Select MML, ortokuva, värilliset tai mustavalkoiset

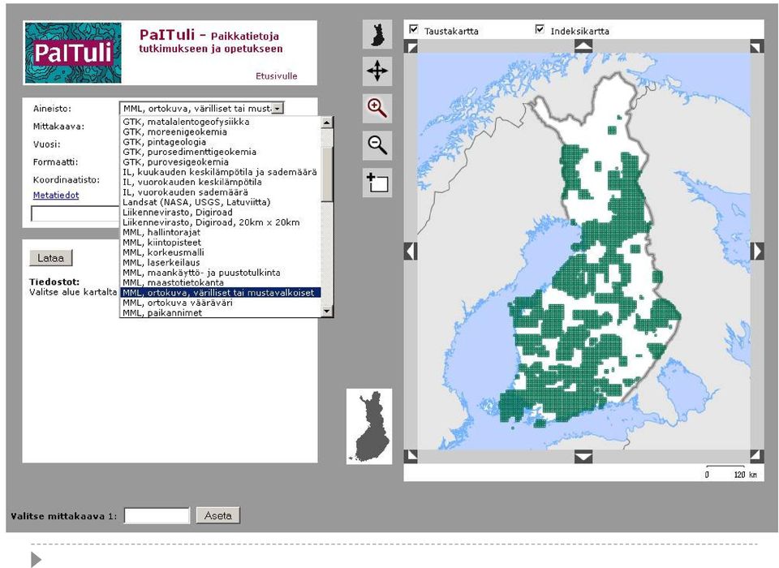click(x=221, y=292)
